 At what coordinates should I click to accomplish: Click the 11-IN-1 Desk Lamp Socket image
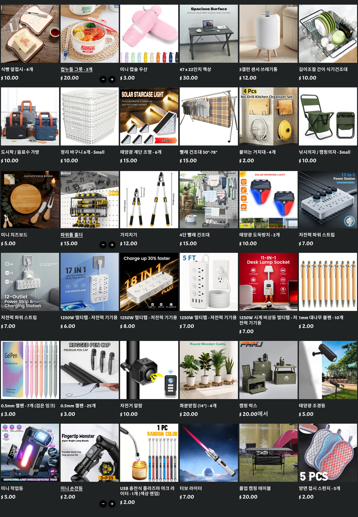(268, 282)
